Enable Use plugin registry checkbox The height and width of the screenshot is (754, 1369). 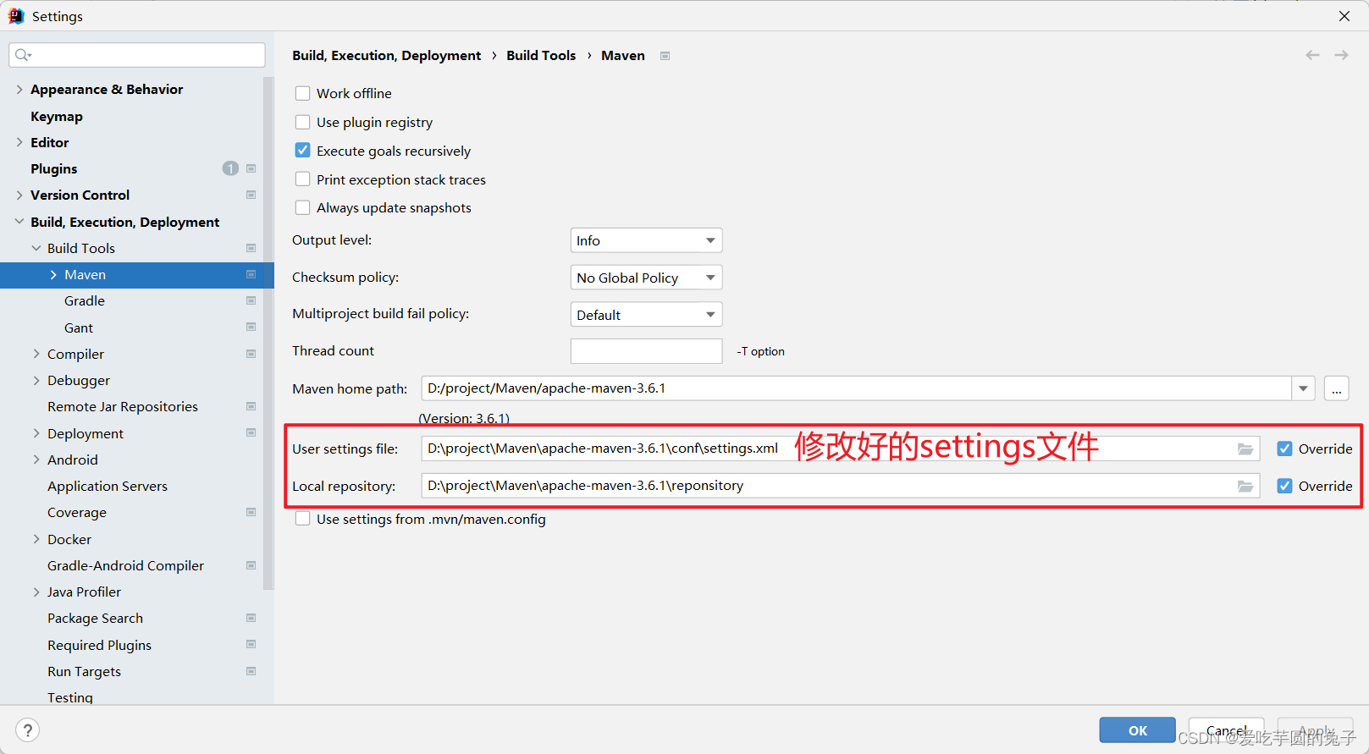[x=302, y=122]
